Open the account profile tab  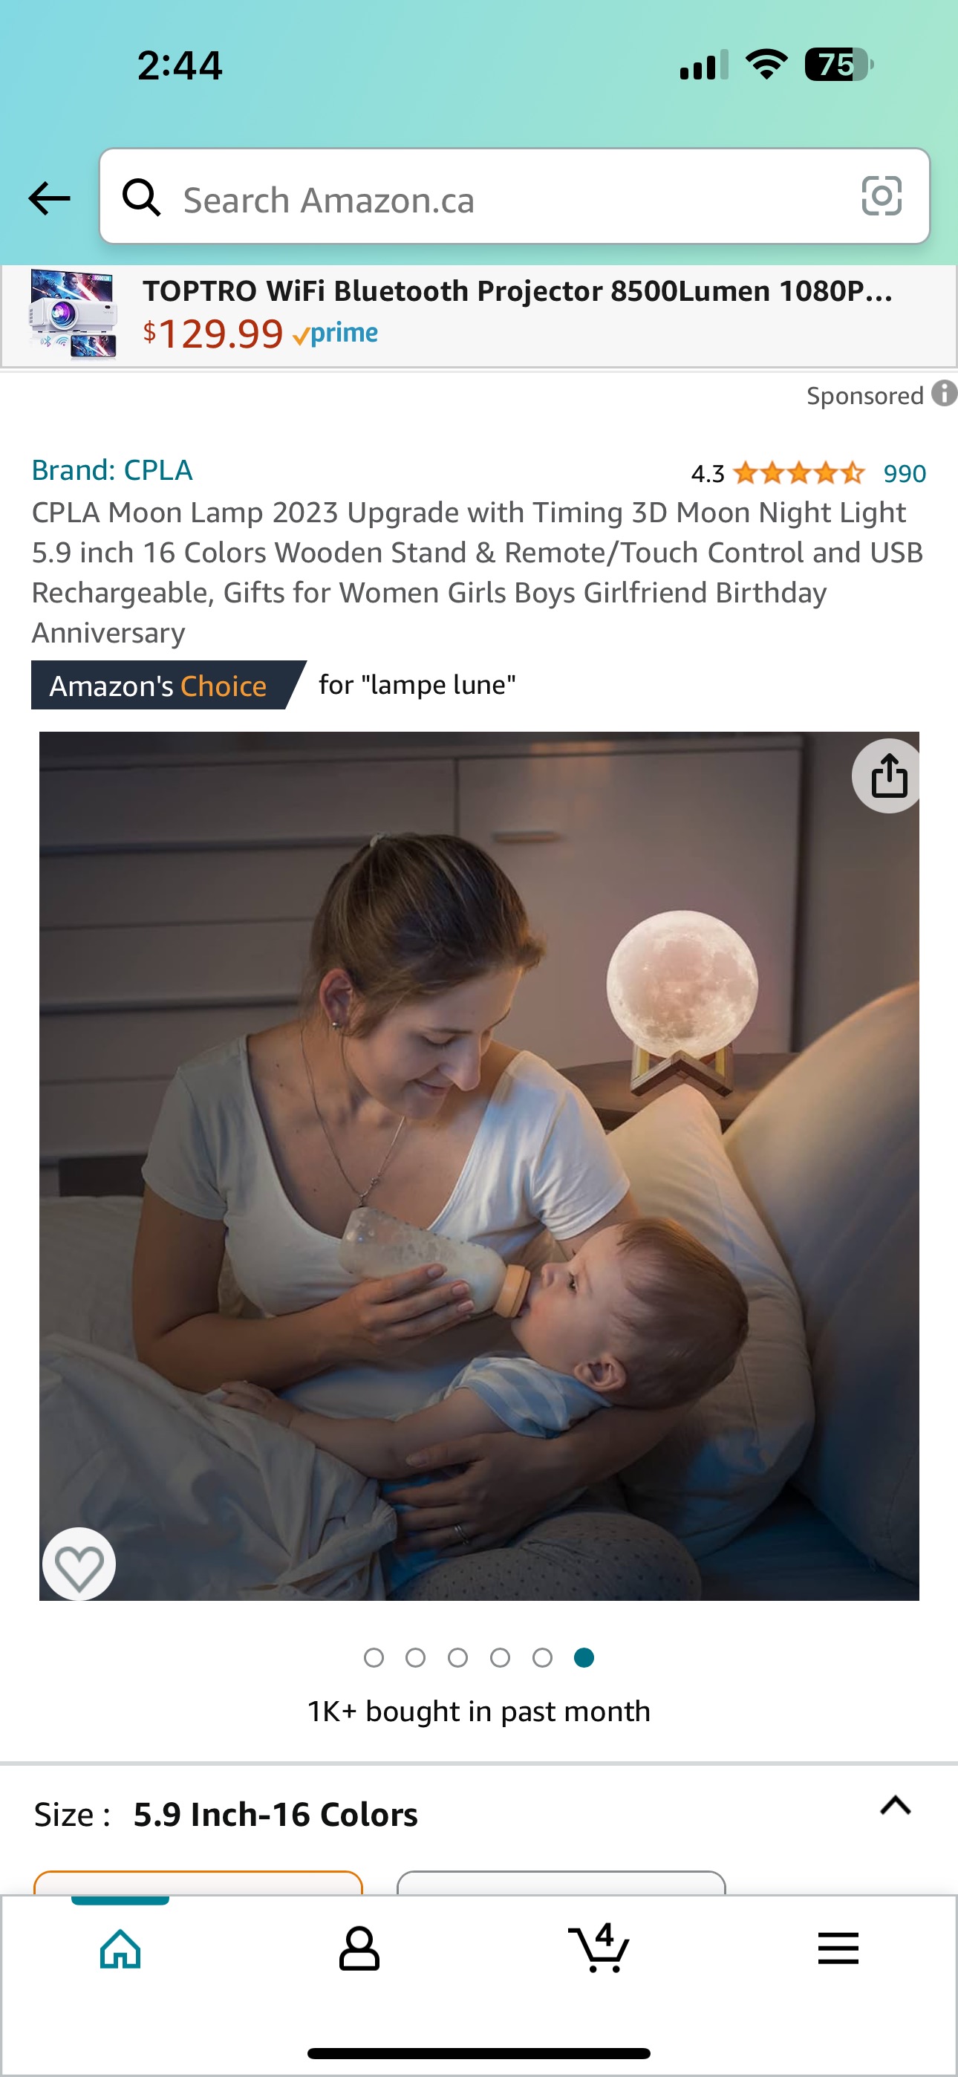click(x=359, y=1950)
